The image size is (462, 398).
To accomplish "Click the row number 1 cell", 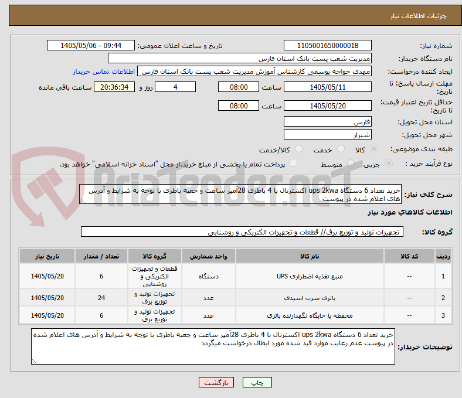I will (443, 276).
